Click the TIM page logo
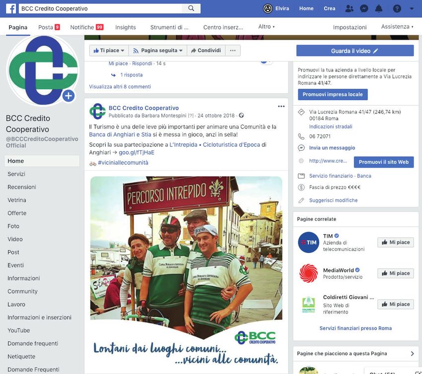Screen dimensions: 422x374 pos(308,242)
